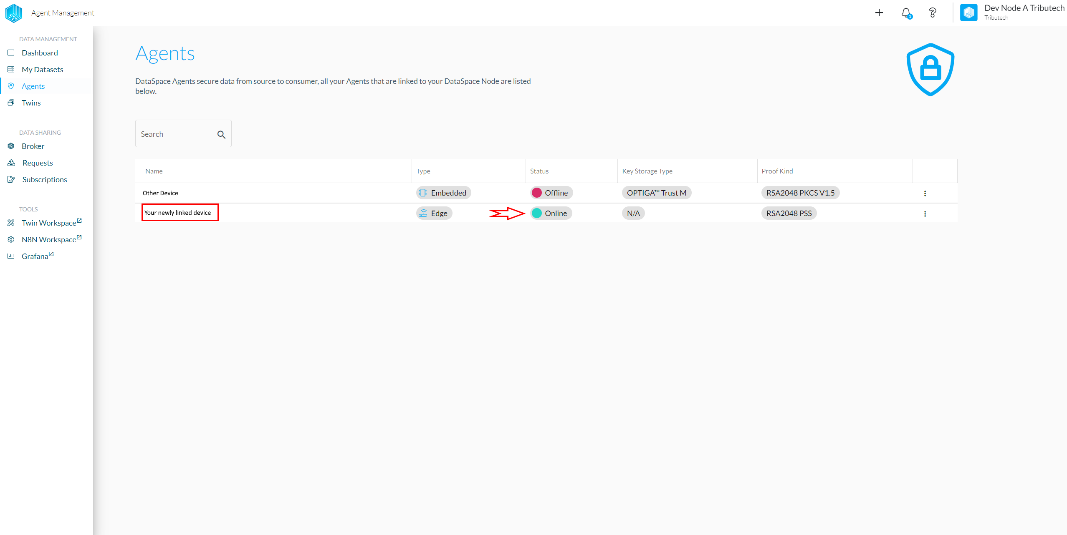
Task: Open the Other Device row options menu
Action: [925, 193]
